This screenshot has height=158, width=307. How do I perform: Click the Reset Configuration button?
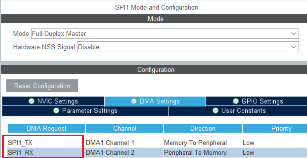tap(42, 86)
